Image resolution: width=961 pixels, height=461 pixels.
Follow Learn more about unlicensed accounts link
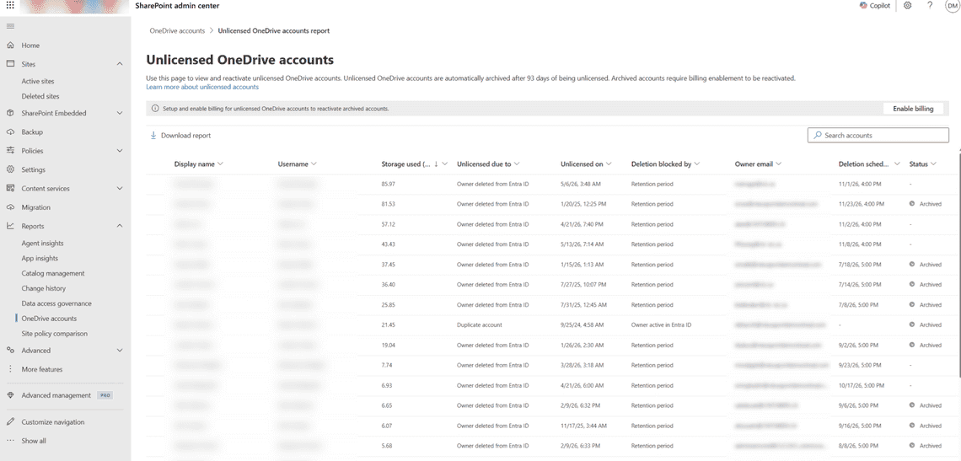202,87
